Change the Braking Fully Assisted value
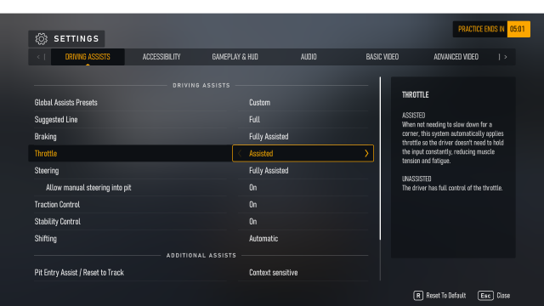Image resolution: width=544 pixels, height=306 pixels. tap(269, 137)
